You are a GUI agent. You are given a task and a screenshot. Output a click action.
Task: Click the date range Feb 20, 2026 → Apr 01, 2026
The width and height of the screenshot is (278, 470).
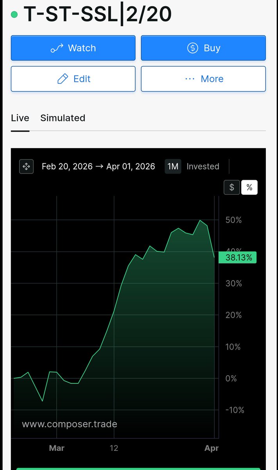(x=99, y=166)
